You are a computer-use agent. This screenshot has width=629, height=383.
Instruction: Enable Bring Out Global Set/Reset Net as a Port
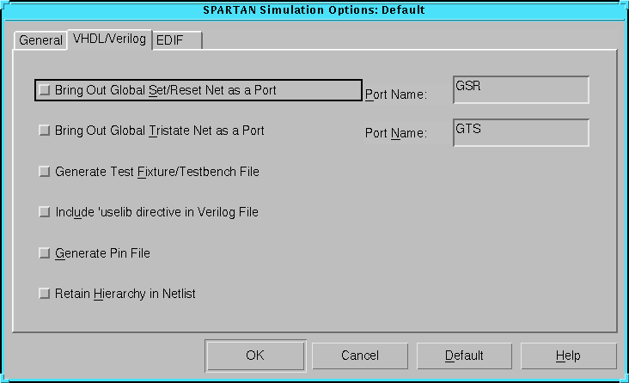click(x=45, y=89)
